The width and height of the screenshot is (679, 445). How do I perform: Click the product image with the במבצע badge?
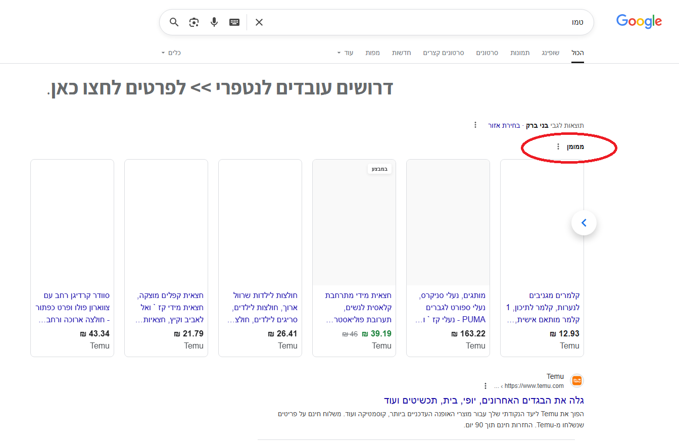(x=354, y=223)
